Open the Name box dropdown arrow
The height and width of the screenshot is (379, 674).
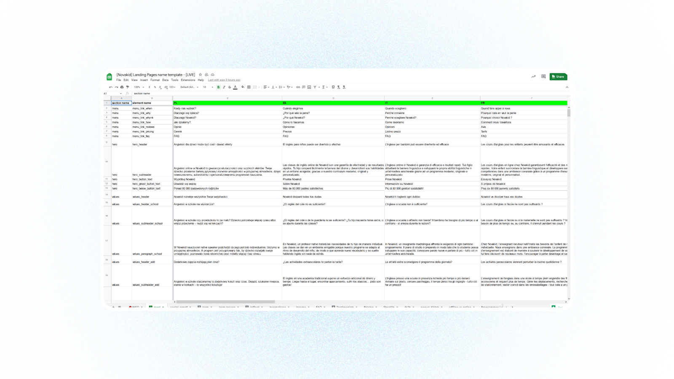[121, 93]
